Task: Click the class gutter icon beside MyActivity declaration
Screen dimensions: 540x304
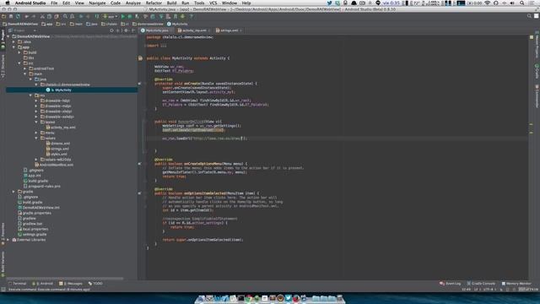Action: click(140, 58)
